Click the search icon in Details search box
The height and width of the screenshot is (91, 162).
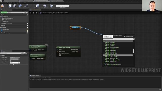[22, 53]
